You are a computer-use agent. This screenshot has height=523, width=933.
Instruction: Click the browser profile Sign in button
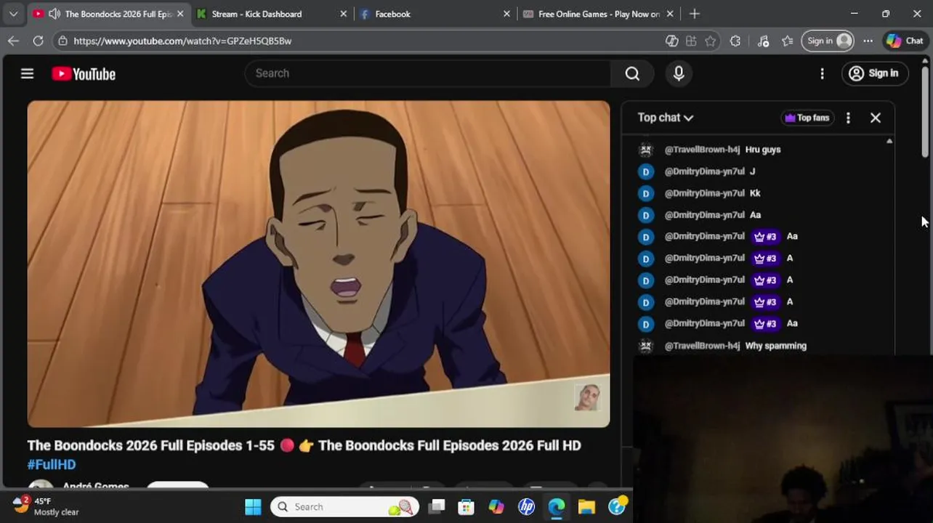point(828,41)
